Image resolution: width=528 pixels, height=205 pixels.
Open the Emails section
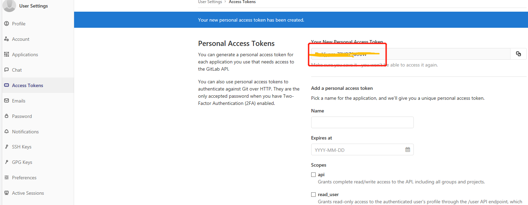[x=19, y=100]
